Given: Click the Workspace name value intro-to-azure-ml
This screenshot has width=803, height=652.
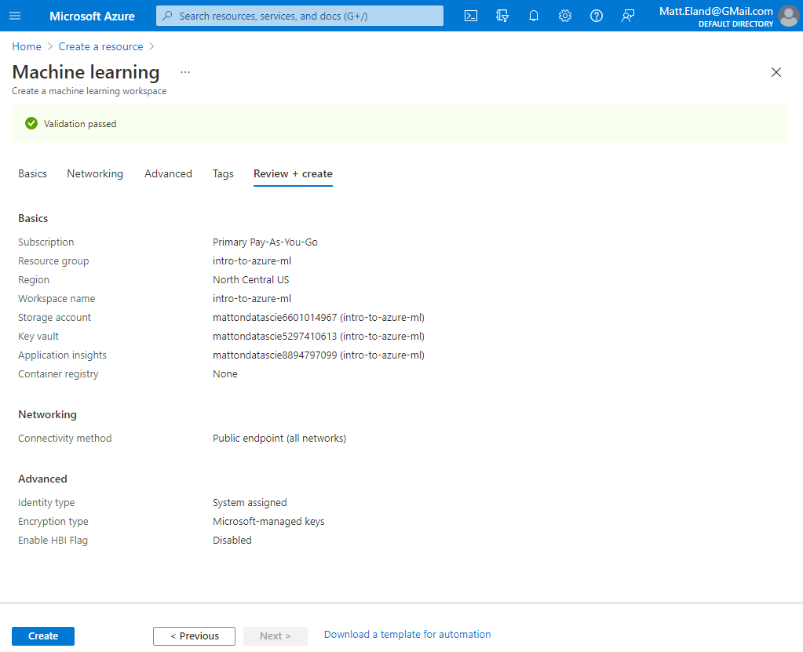Looking at the screenshot, I should (x=252, y=298).
